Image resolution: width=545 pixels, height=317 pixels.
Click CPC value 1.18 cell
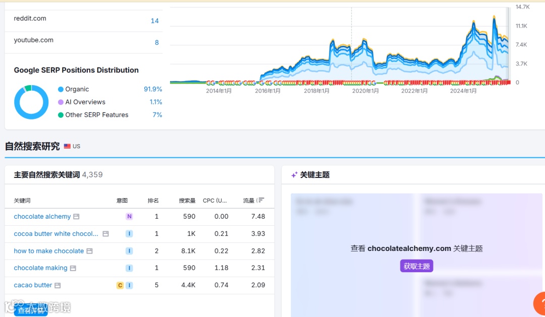point(222,268)
